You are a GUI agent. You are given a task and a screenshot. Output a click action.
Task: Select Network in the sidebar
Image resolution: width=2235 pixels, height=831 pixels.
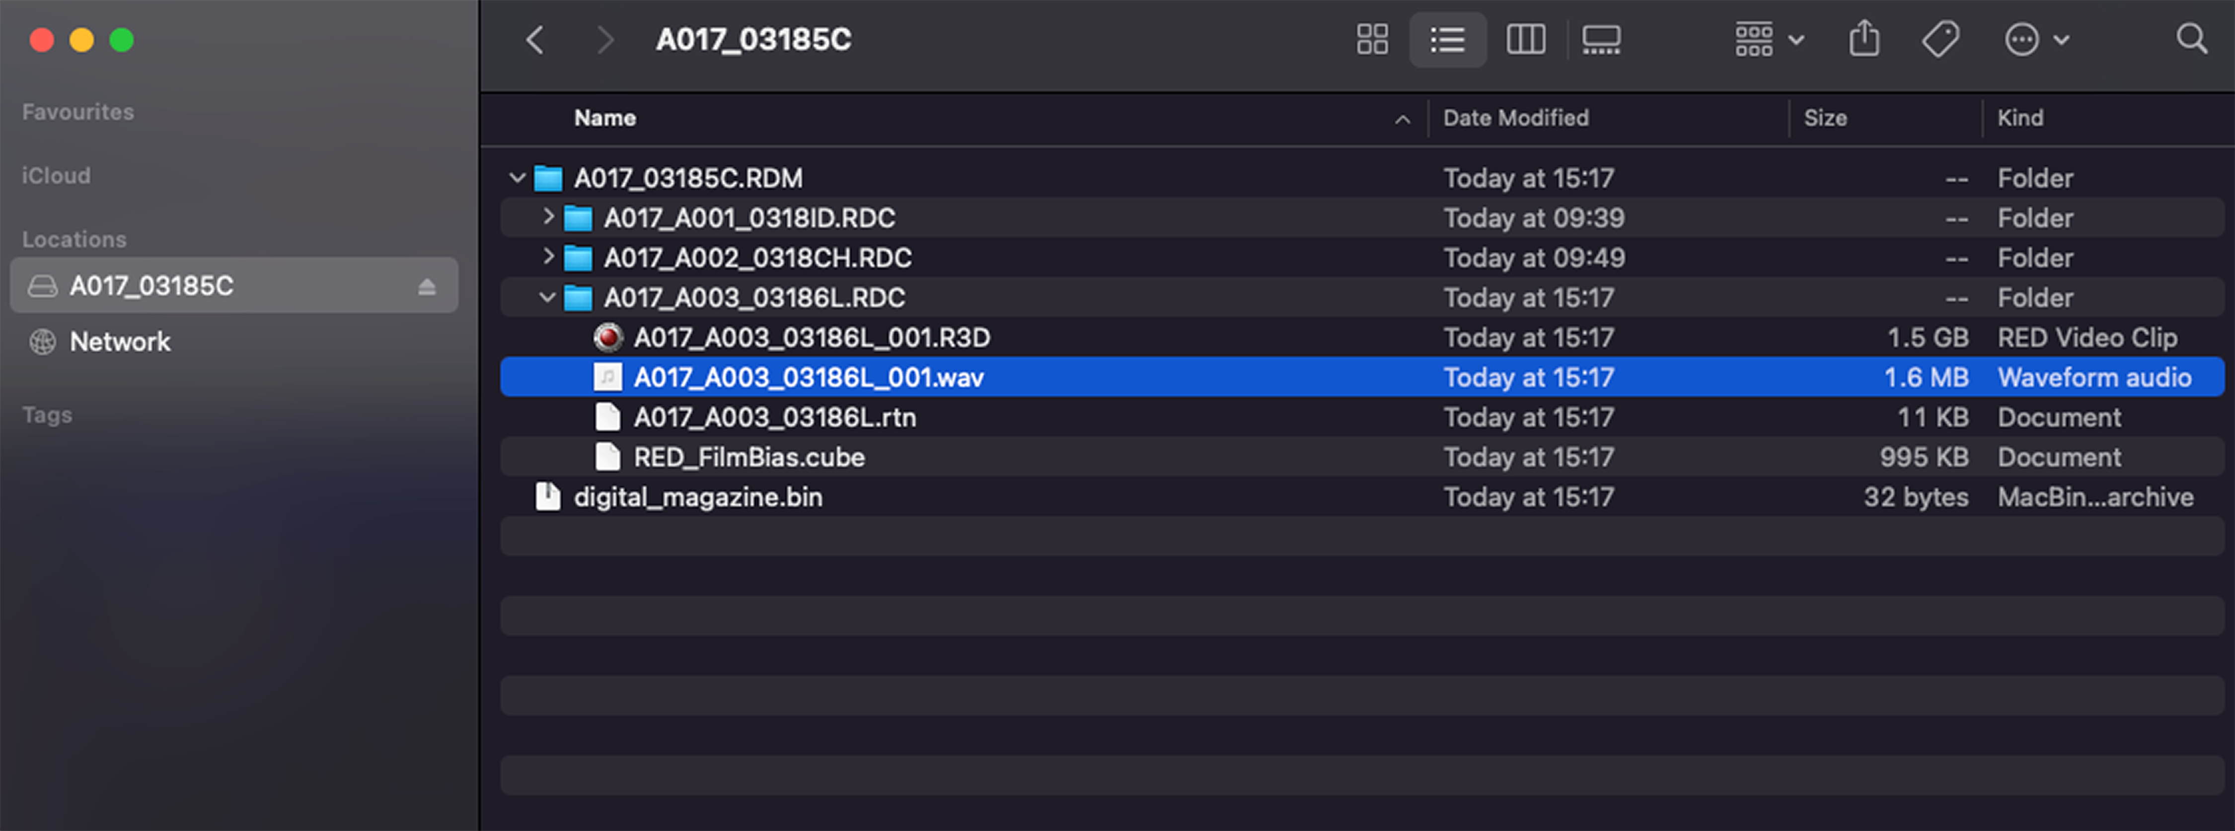click(120, 342)
